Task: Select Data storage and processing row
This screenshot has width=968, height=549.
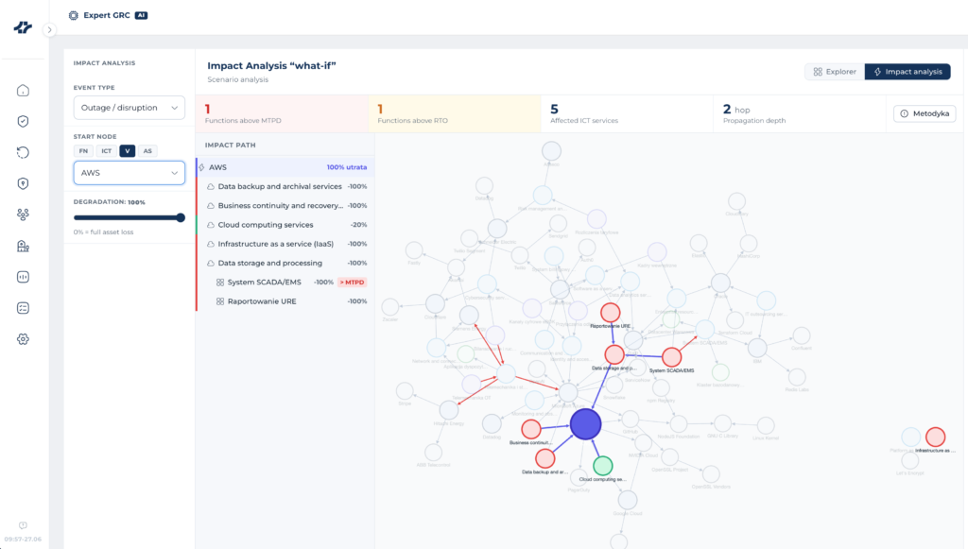Action: [x=285, y=263]
